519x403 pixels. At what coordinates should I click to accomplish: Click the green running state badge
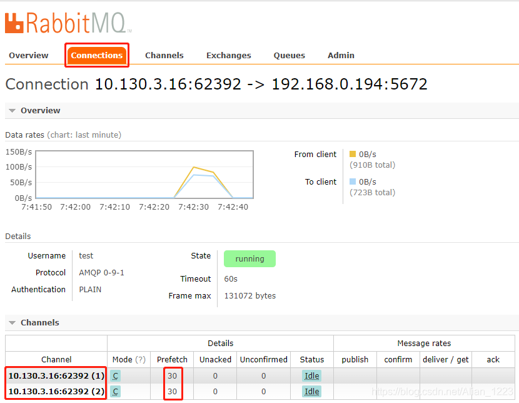tap(249, 258)
